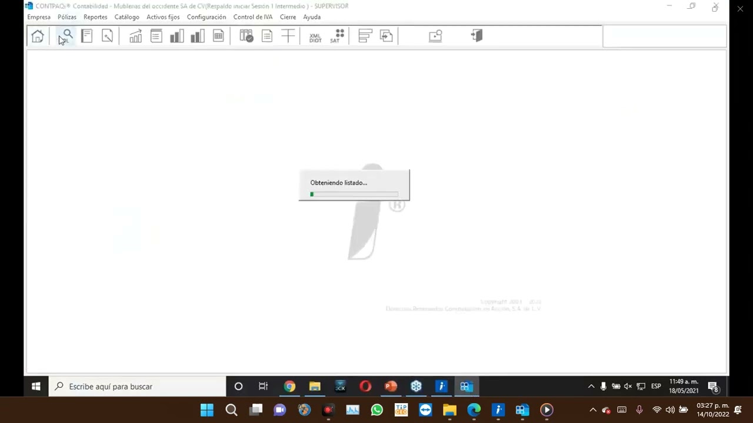Click the magnifying glass search icon in toolbar
The height and width of the screenshot is (423, 753).
(66, 36)
